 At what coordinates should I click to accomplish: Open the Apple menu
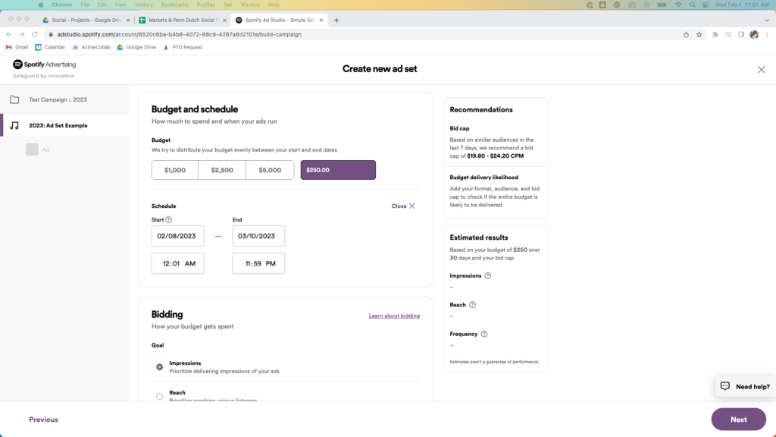click(x=41, y=5)
